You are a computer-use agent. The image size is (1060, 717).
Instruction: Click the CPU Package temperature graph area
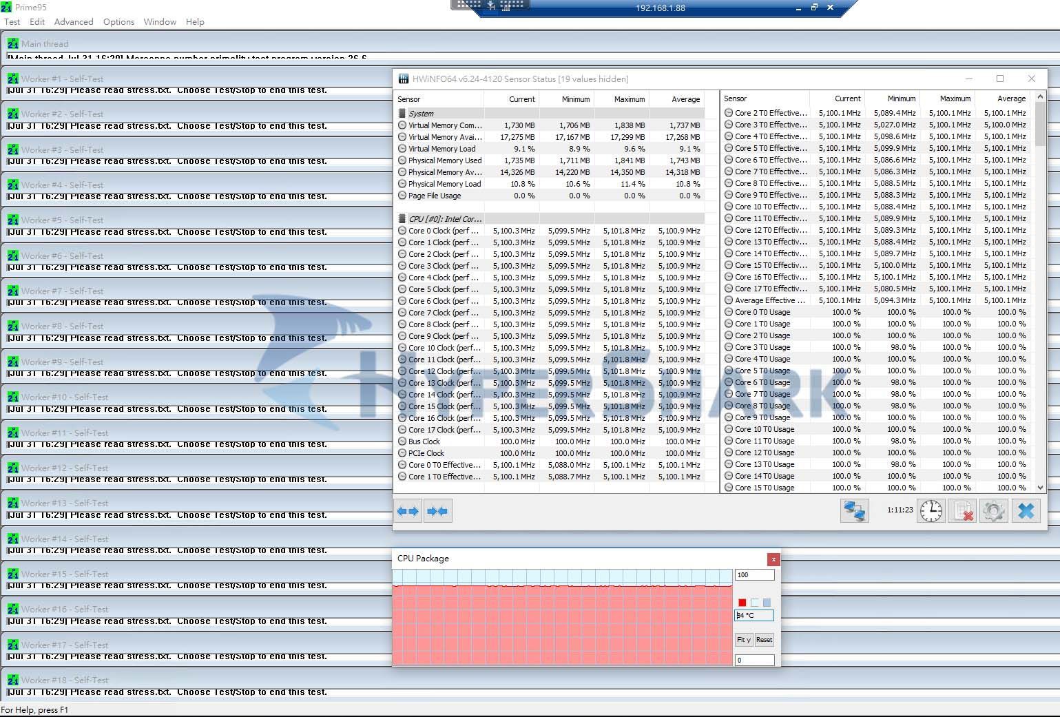click(x=562, y=617)
